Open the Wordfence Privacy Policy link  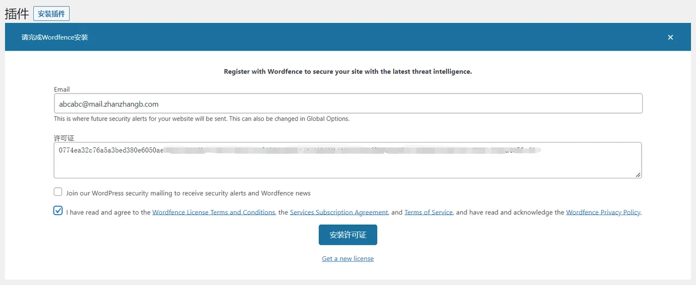pos(603,212)
